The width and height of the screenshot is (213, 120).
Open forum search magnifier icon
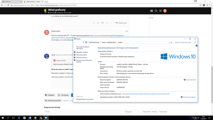pyautogui.click(x=156, y=11)
